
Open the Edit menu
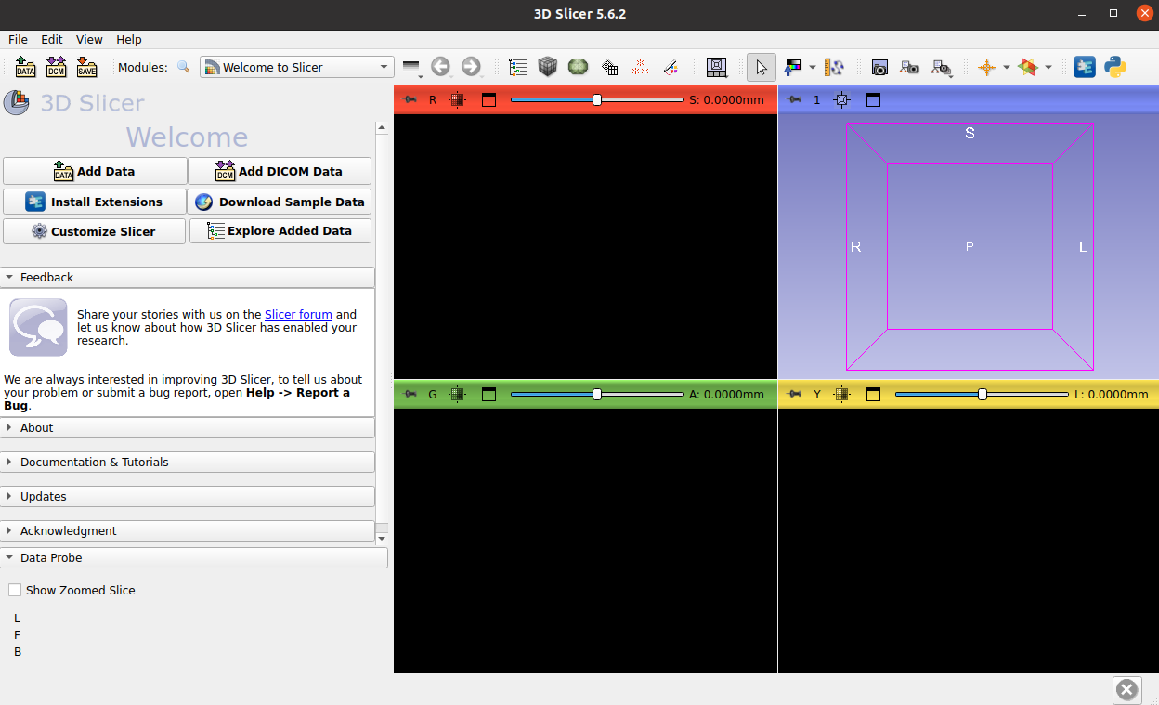click(x=52, y=39)
